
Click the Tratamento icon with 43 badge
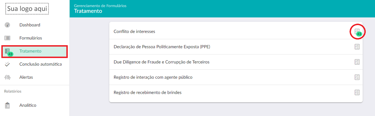coord(8,52)
